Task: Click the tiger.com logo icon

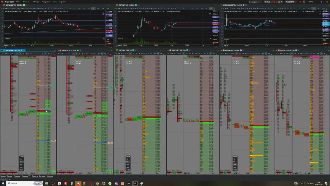Action: click(2, 2)
